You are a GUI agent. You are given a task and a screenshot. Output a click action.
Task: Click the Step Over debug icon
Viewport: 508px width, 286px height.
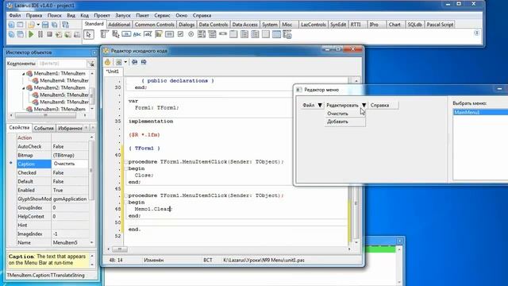pos(67,34)
